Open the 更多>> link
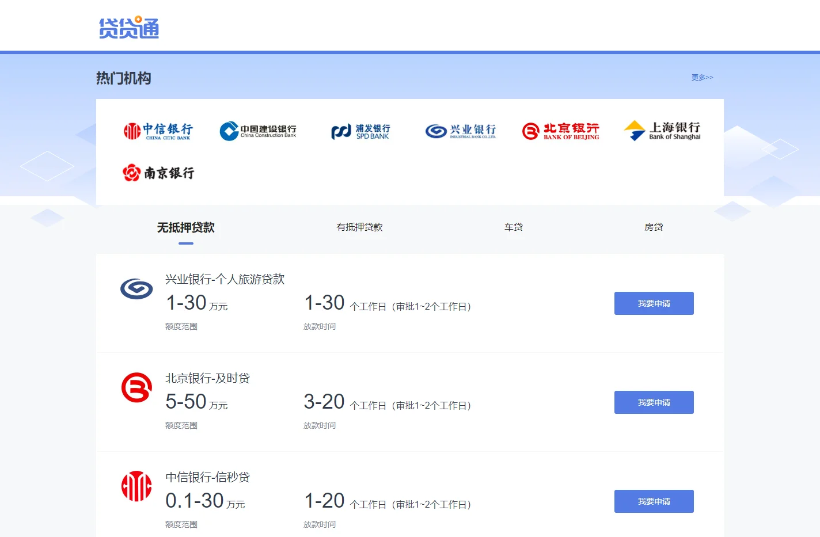820x537 pixels. (703, 77)
